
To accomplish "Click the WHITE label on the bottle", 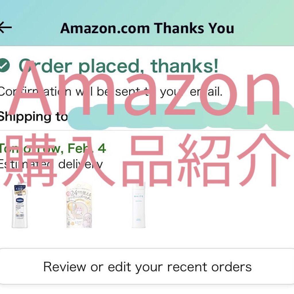I will (139, 196).
